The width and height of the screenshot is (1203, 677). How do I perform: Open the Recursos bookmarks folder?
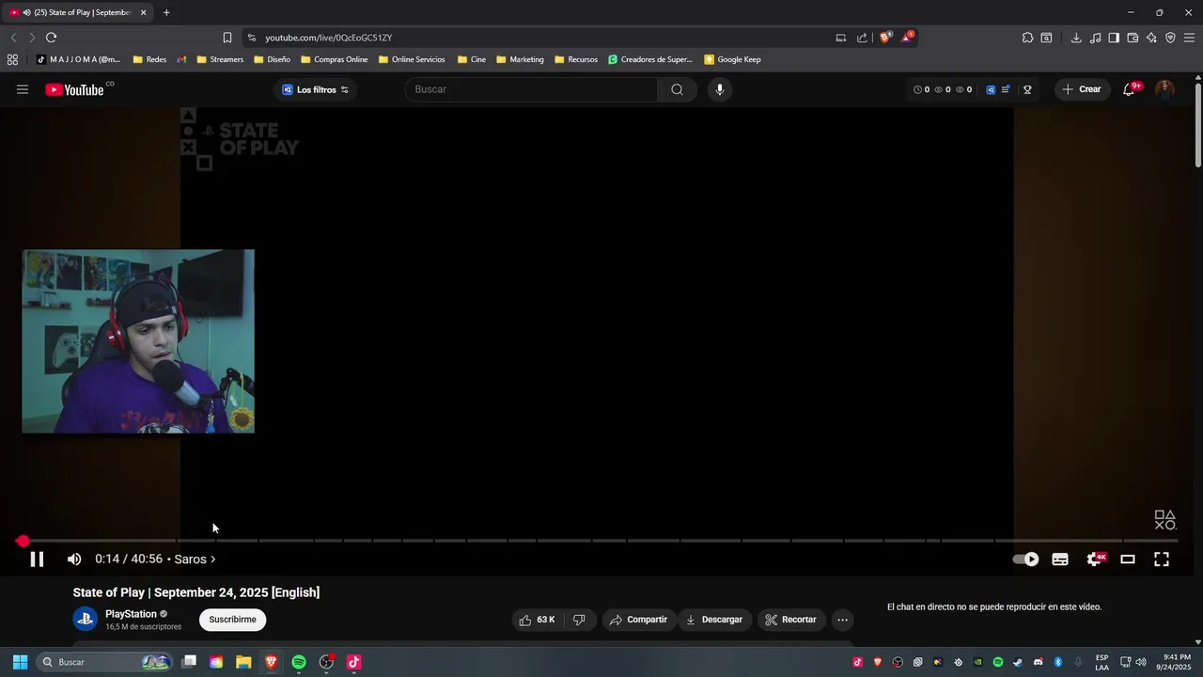click(x=576, y=59)
